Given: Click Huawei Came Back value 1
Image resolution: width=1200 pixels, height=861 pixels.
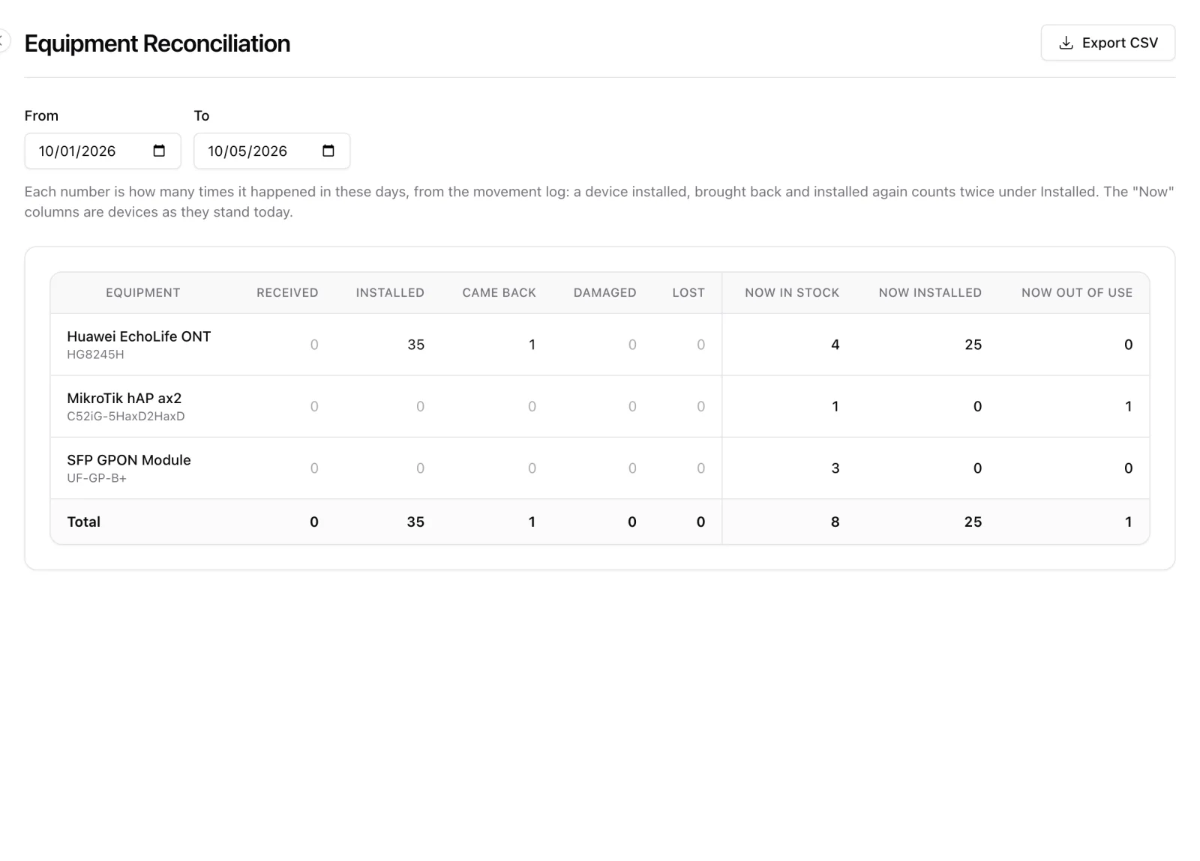Looking at the screenshot, I should coord(532,345).
